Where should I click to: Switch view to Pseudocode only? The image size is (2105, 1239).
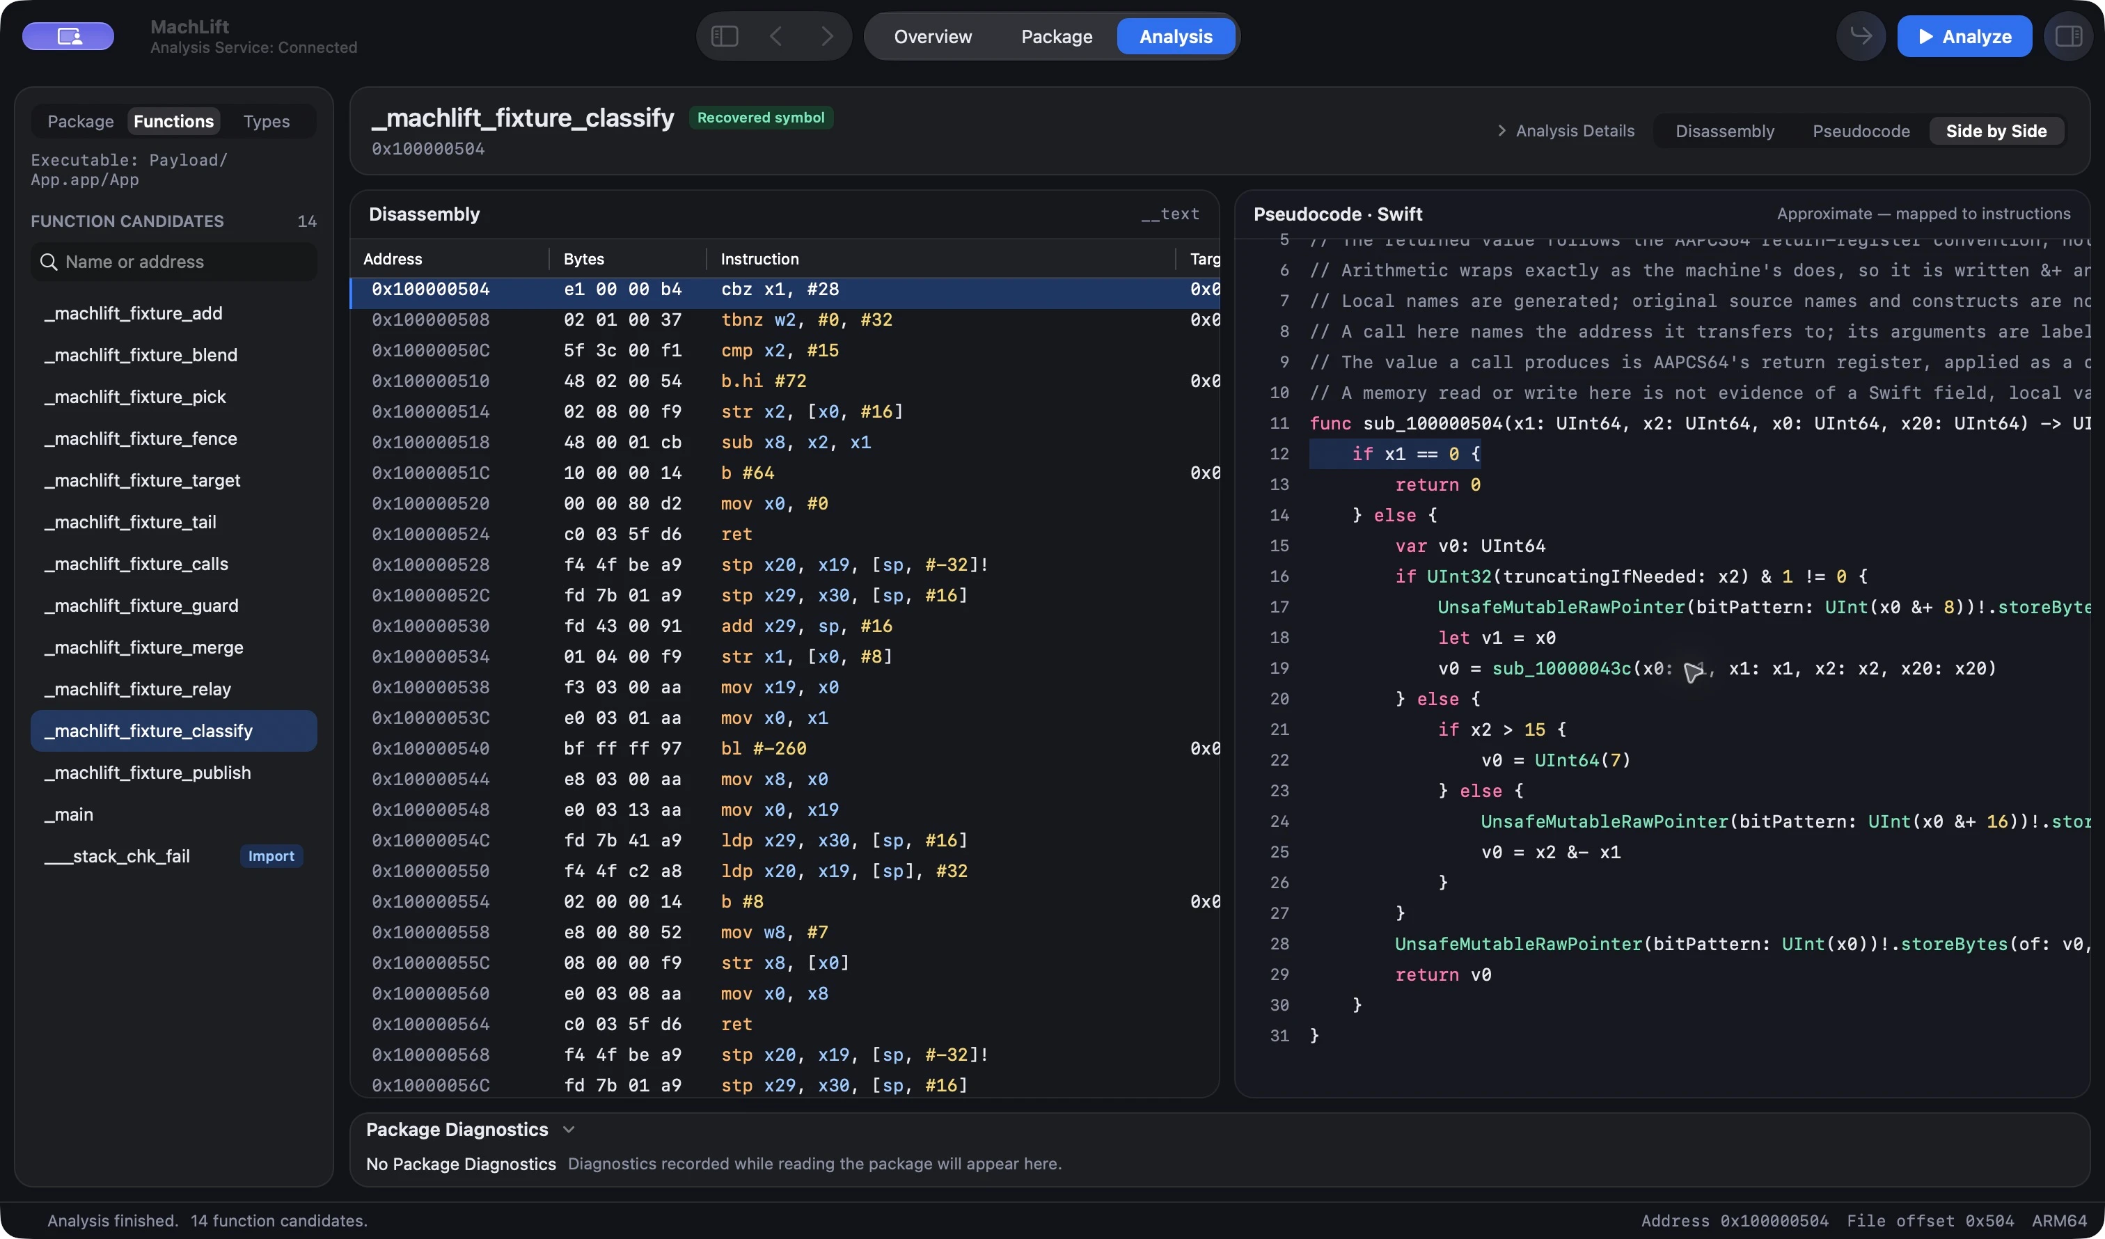[1860, 131]
